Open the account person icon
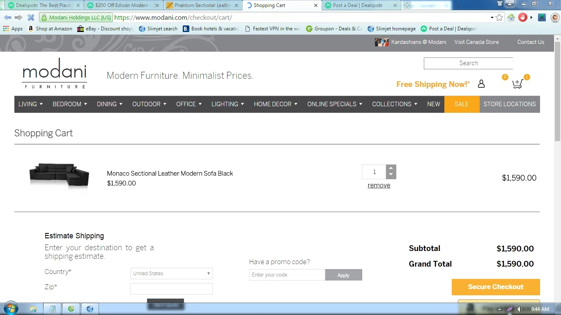561x315 pixels. click(x=481, y=84)
